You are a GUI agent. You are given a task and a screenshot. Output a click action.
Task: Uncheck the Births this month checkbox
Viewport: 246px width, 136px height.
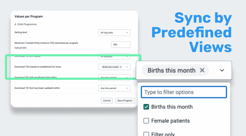pos(146,107)
